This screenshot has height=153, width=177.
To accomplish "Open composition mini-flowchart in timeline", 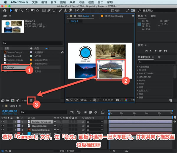I will [x=72, y=112].
